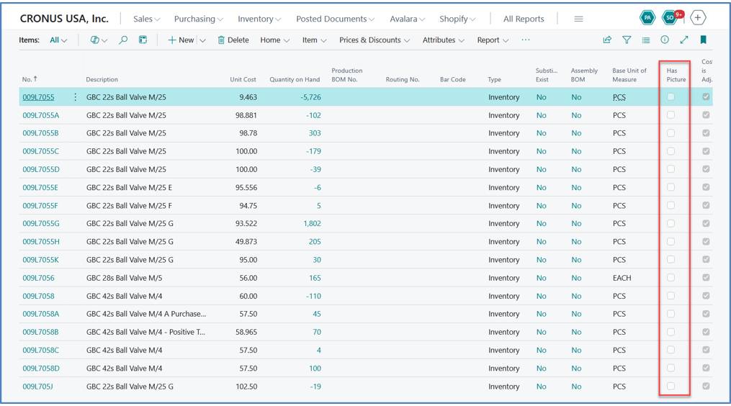The image size is (731, 406).
Task: Open quantity on hand -5,726 link
Action: coord(310,97)
